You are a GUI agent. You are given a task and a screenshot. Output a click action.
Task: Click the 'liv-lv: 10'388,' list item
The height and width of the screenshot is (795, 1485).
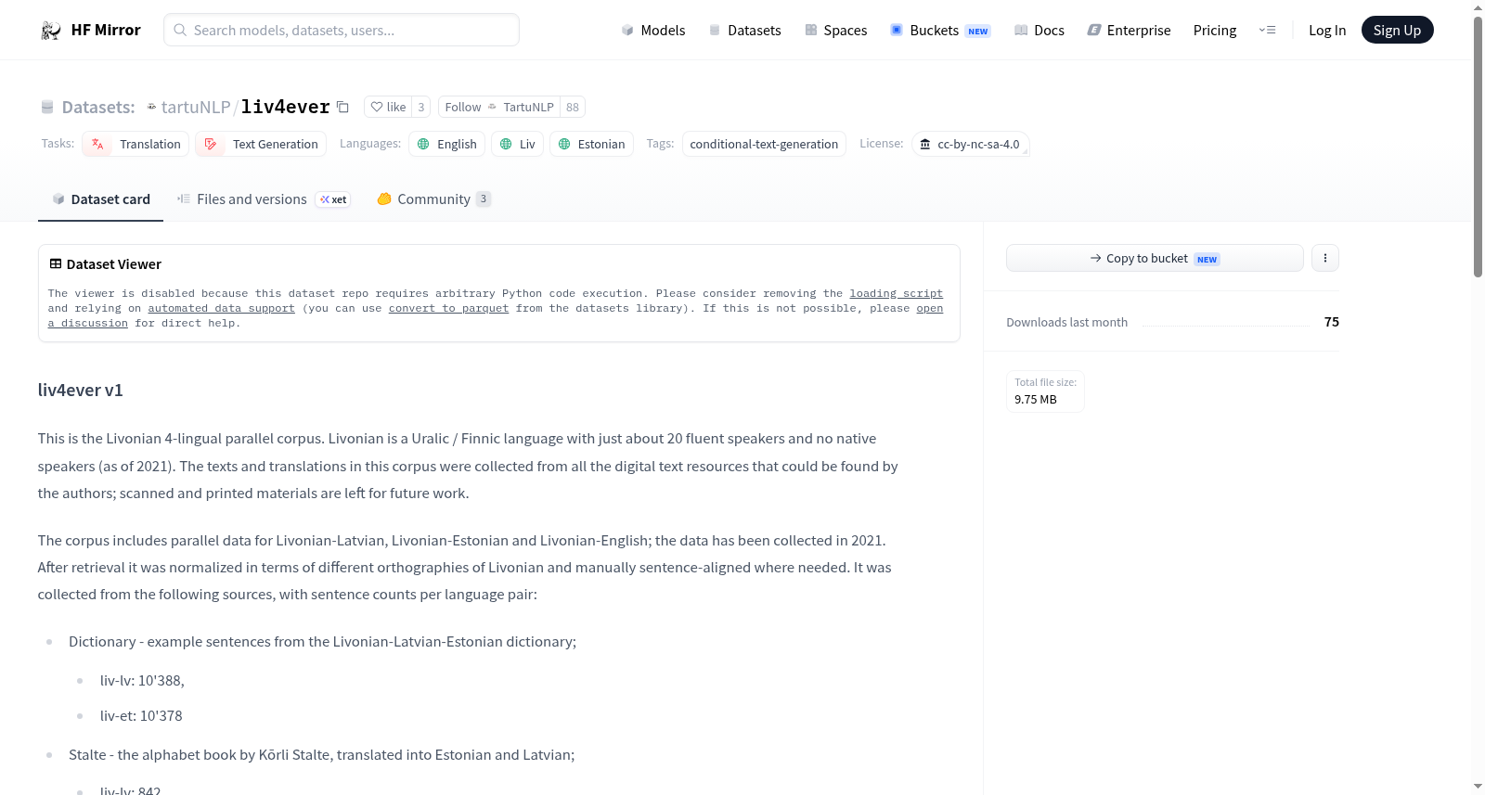[142, 681]
